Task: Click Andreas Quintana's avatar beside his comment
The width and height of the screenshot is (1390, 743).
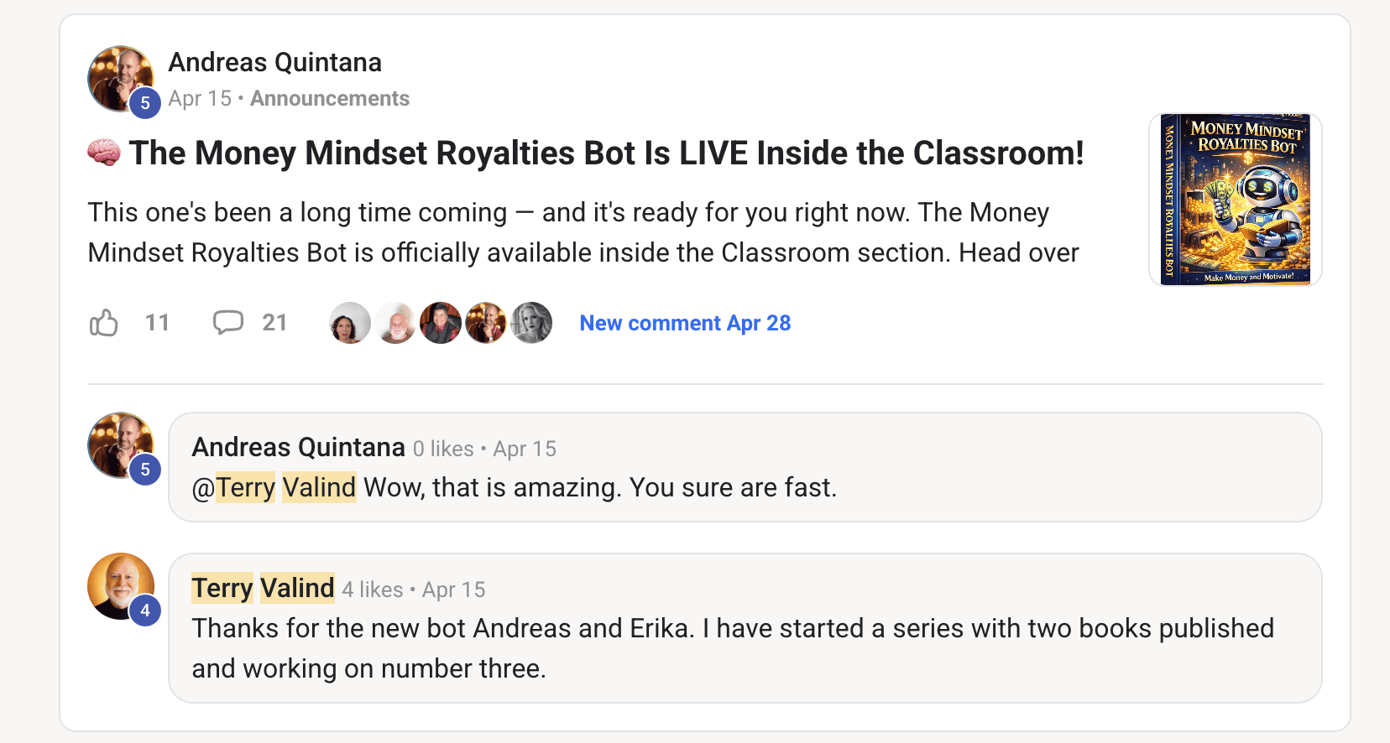Action: (x=121, y=445)
